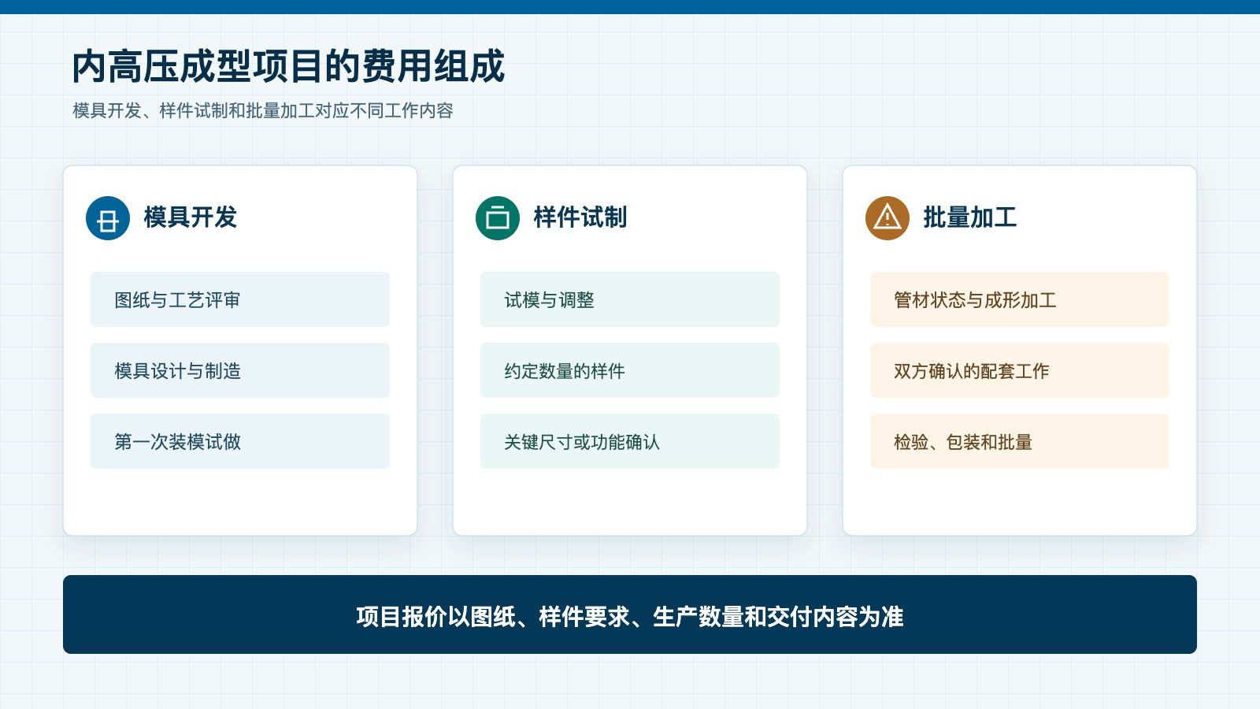The image size is (1260, 709).
Task: Click the 试模与调整 item
Action: point(630,299)
